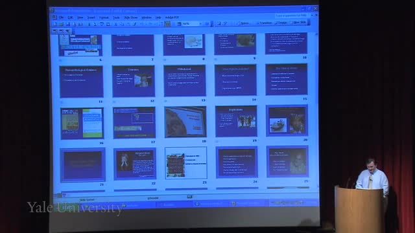Select the Format Painter brush icon
Screen dimensions: 415x233
pos(135,24)
